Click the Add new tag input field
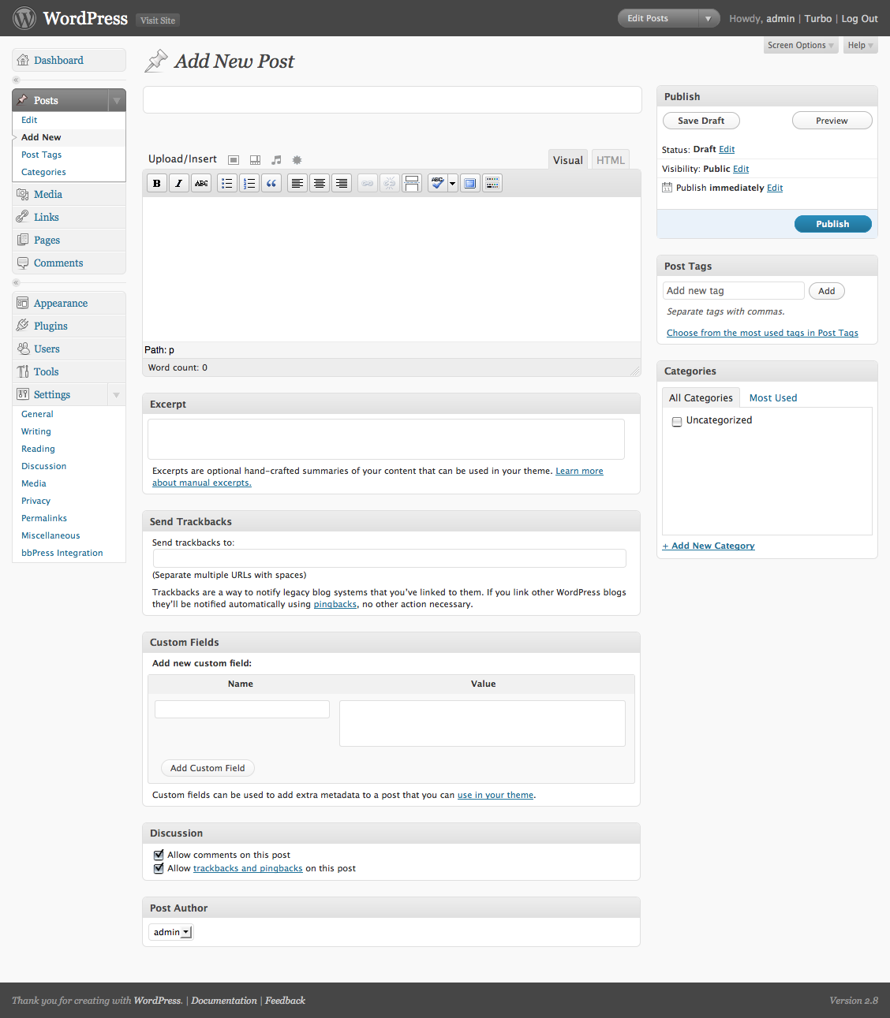This screenshot has width=890, height=1018. point(733,291)
